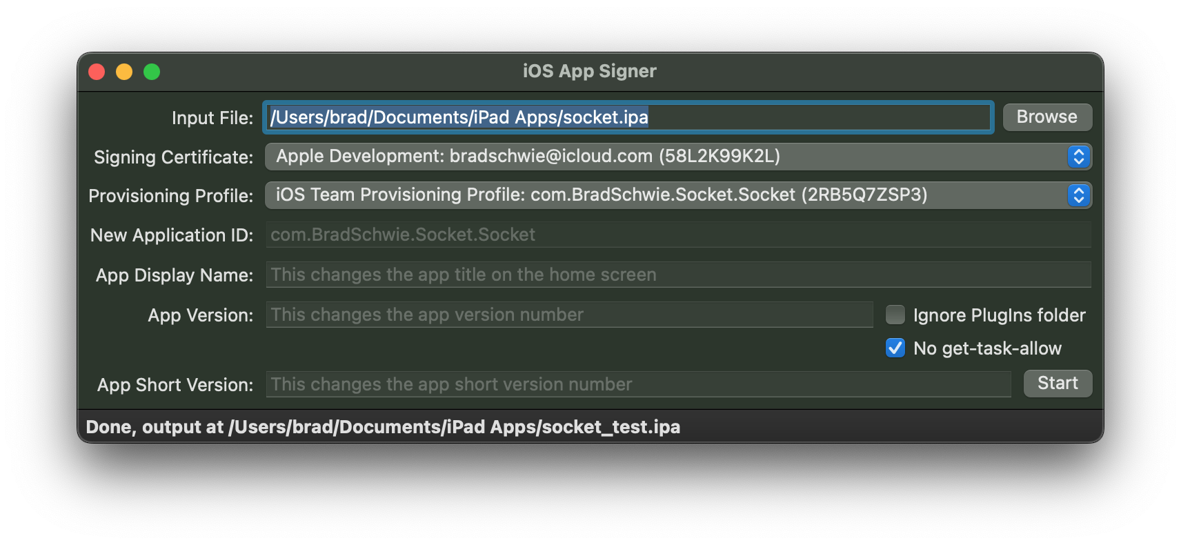
Task: Open the Provisioning Profile dropdown
Action: coord(678,195)
